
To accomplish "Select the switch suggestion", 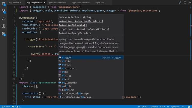I will tap(91, 86).
